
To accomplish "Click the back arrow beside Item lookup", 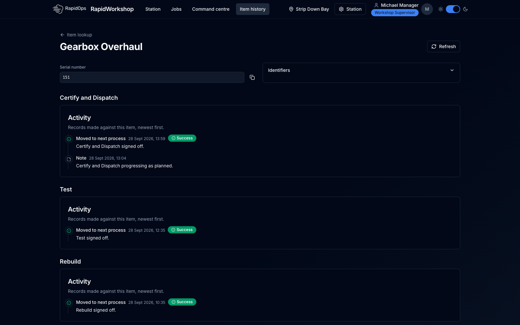I will point(62,35).
